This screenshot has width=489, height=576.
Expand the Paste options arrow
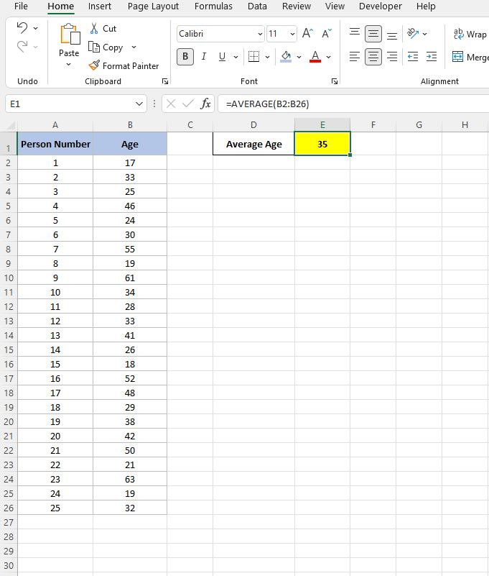pyautogui.click(x=69, y=65)
